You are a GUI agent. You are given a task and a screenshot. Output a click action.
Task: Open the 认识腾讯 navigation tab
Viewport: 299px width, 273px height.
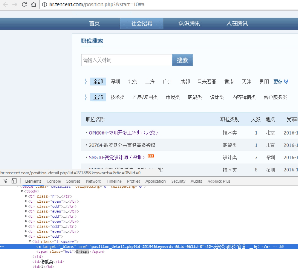(189, 24)
